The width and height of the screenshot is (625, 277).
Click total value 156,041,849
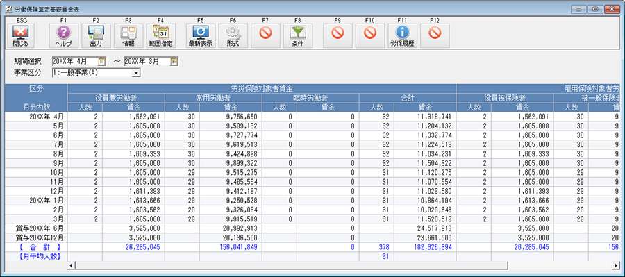pyautogui.click(x=238, y=247)
